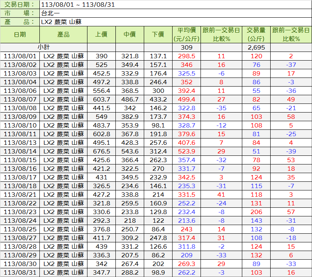Select the 上價 column header
This screenshot has width=312, height=277.
(101, 35)
